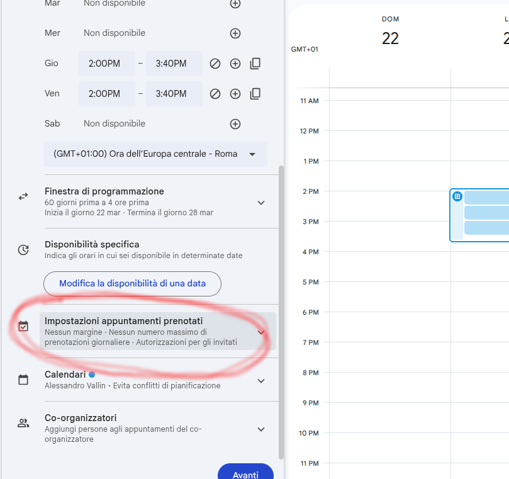Screen dimensions: 509x479
Task: Click the Calendari calendar icon
Action: coord(23,380)
